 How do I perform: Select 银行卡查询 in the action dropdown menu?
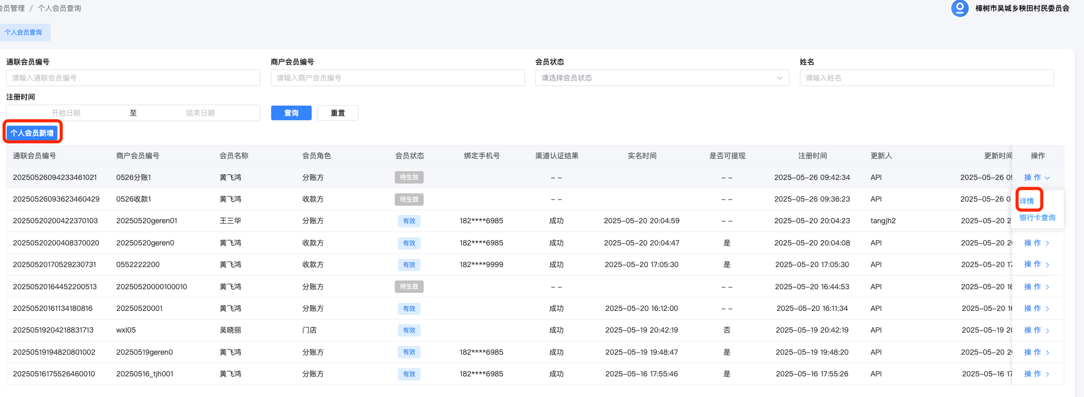coord(1037,218)
